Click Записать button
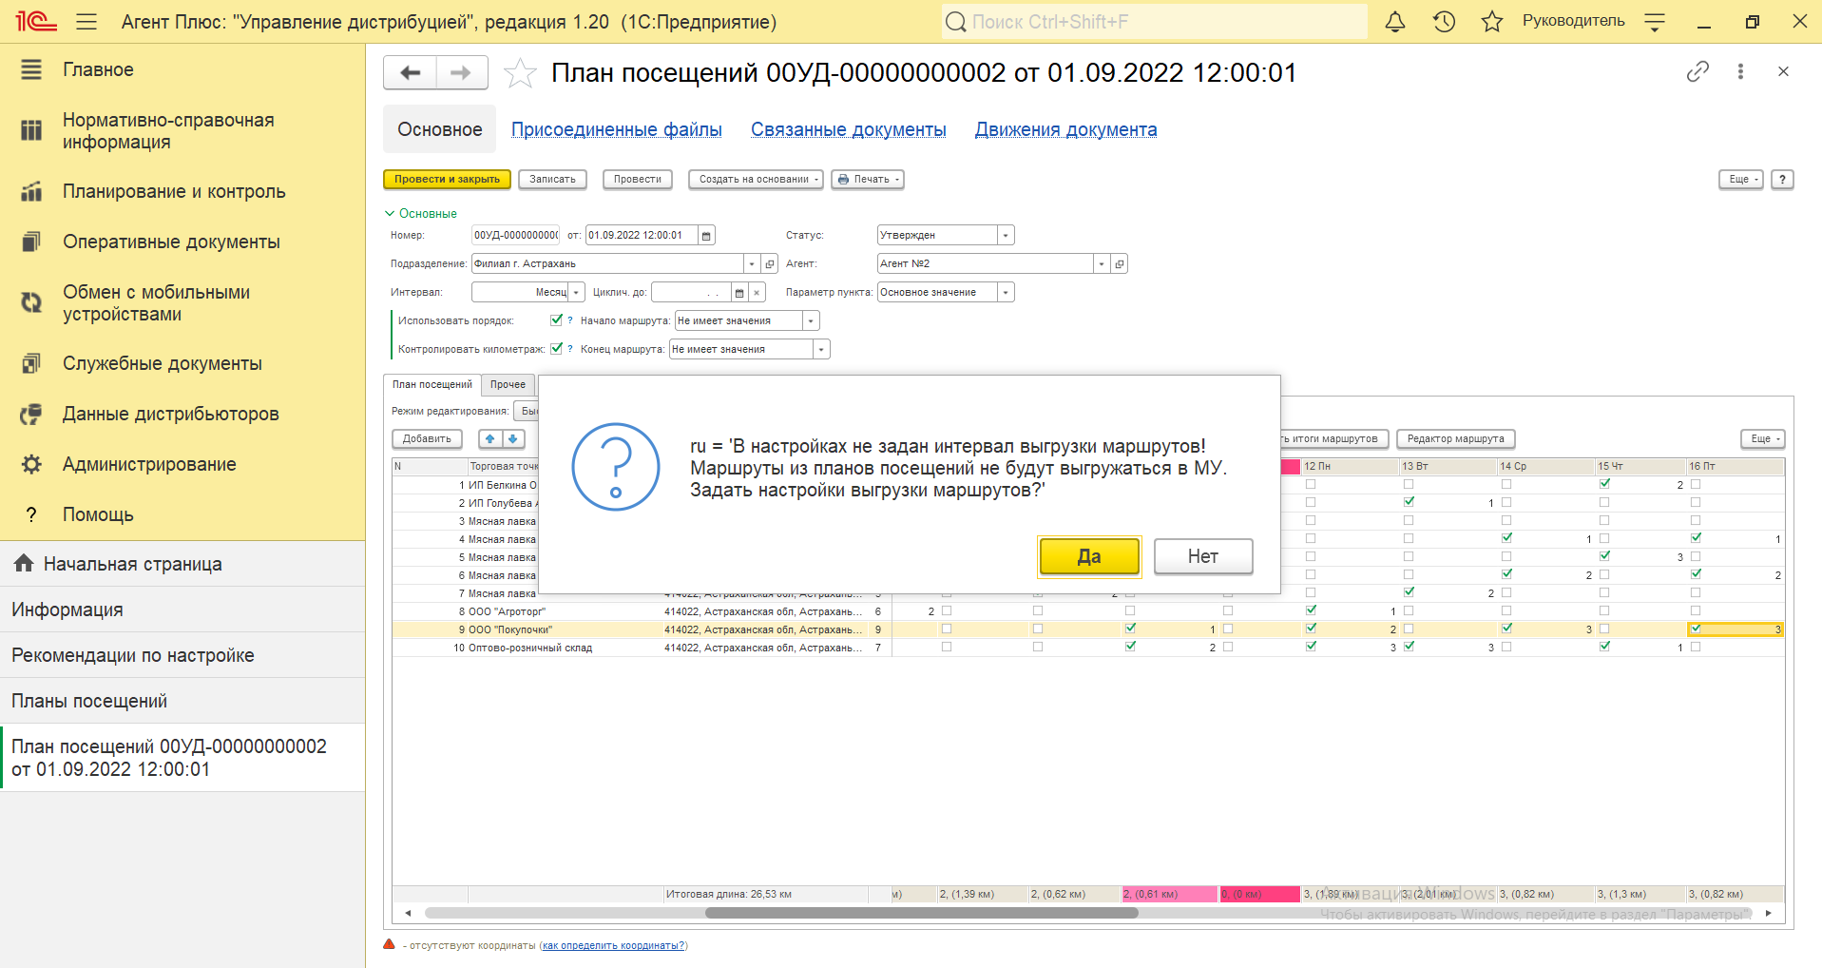 (x=552, y=179)
